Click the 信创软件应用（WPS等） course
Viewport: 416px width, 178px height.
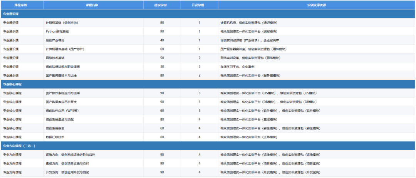tap(62, 111)
